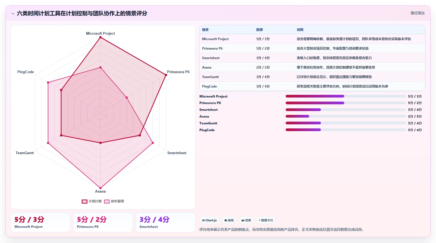The height and width of the screenshot is (243, 436).
Task: Open the Microsoft Project 5分 / 3分 score card
Action: coord(40,222)
